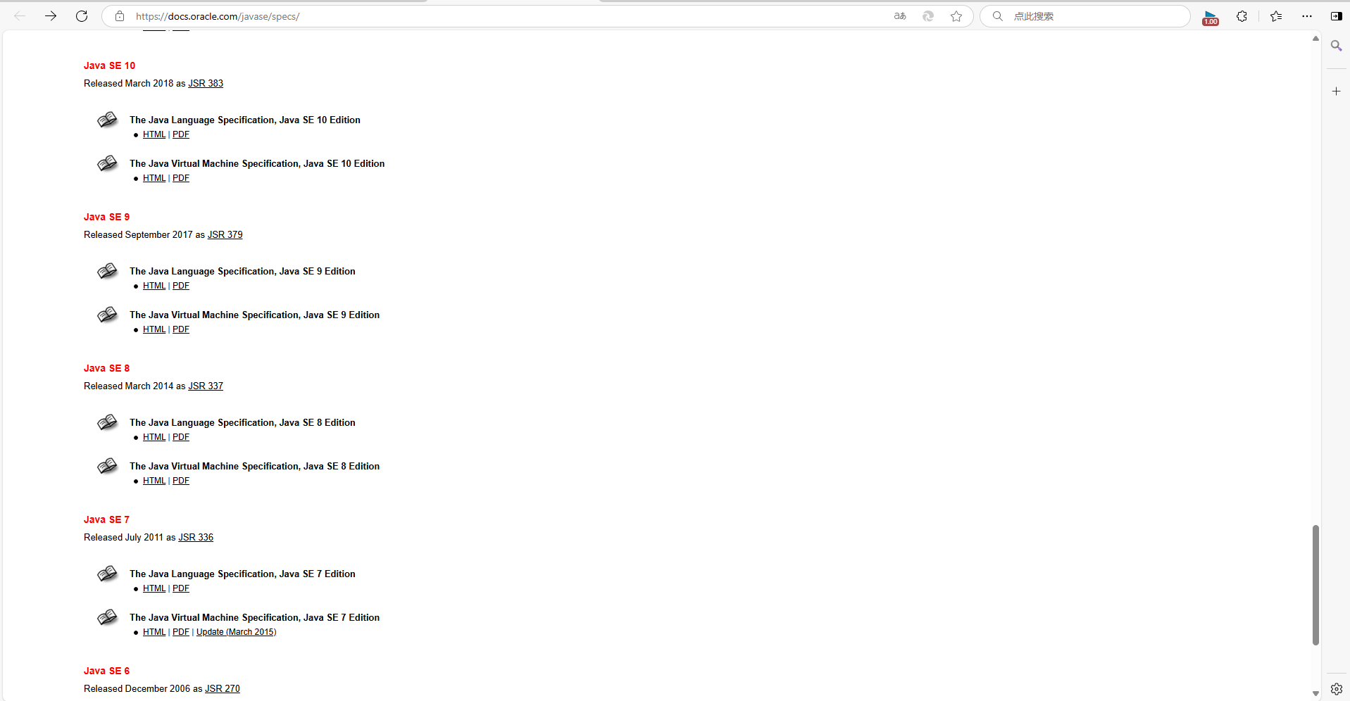Open the browser settings ellipsis menu
The width and height of the screenshot is (1350, 701).
click(1307, 16)
